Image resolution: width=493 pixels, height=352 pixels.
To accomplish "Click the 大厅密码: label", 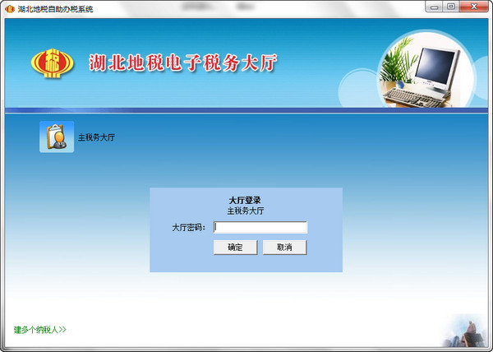I will (188, 228).
